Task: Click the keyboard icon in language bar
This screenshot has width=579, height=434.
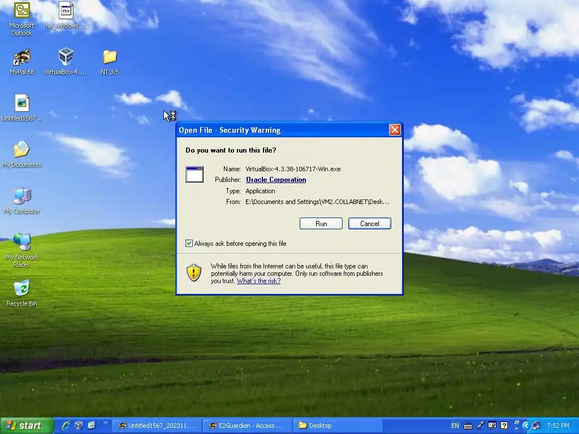Action: [x=468, y=426]
